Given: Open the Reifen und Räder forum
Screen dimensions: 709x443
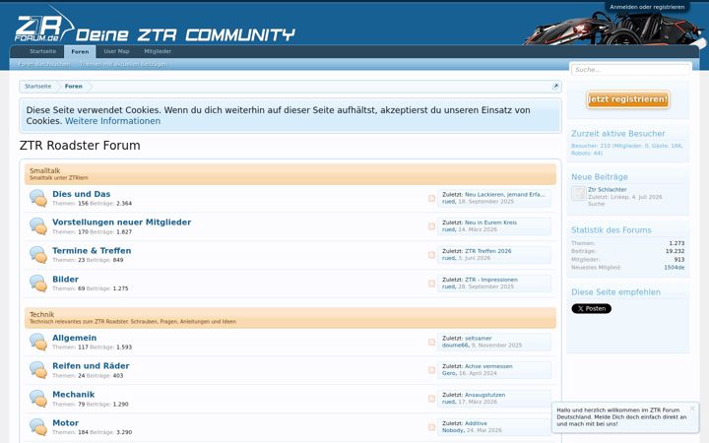Looking at the screenshot, I should coord(91,365).
